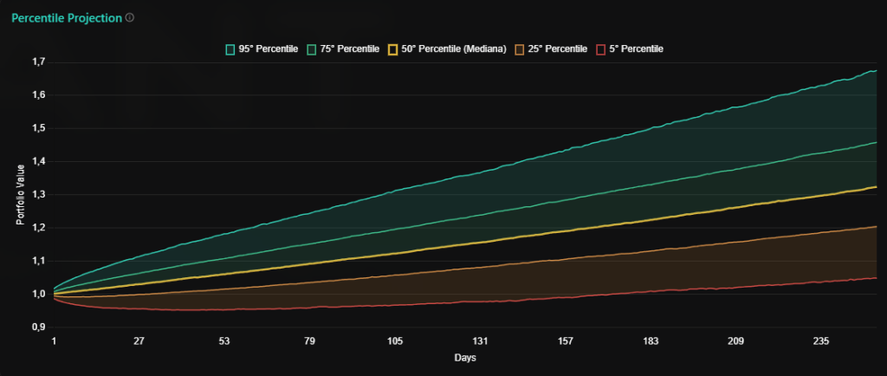Image resolution: width=887 pixels, height=376 pixels.
Task: Click the Days x-axis title
Action: [x=464, y=358]
